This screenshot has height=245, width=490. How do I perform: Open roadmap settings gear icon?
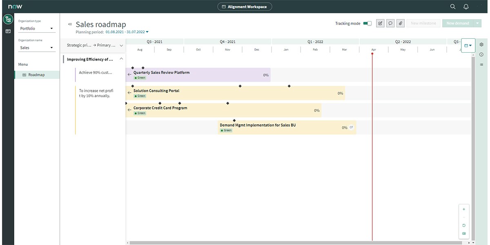pyautogui.click(x=481, y=45)
